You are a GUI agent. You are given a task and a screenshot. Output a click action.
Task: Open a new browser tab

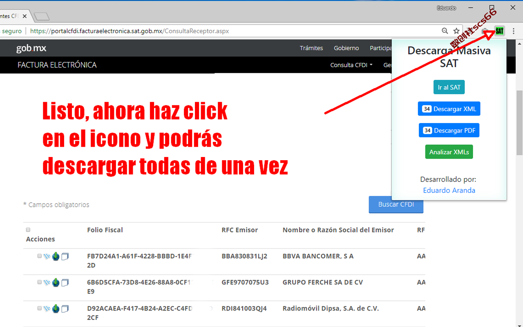pyautogui.click(x=42, y=17)
